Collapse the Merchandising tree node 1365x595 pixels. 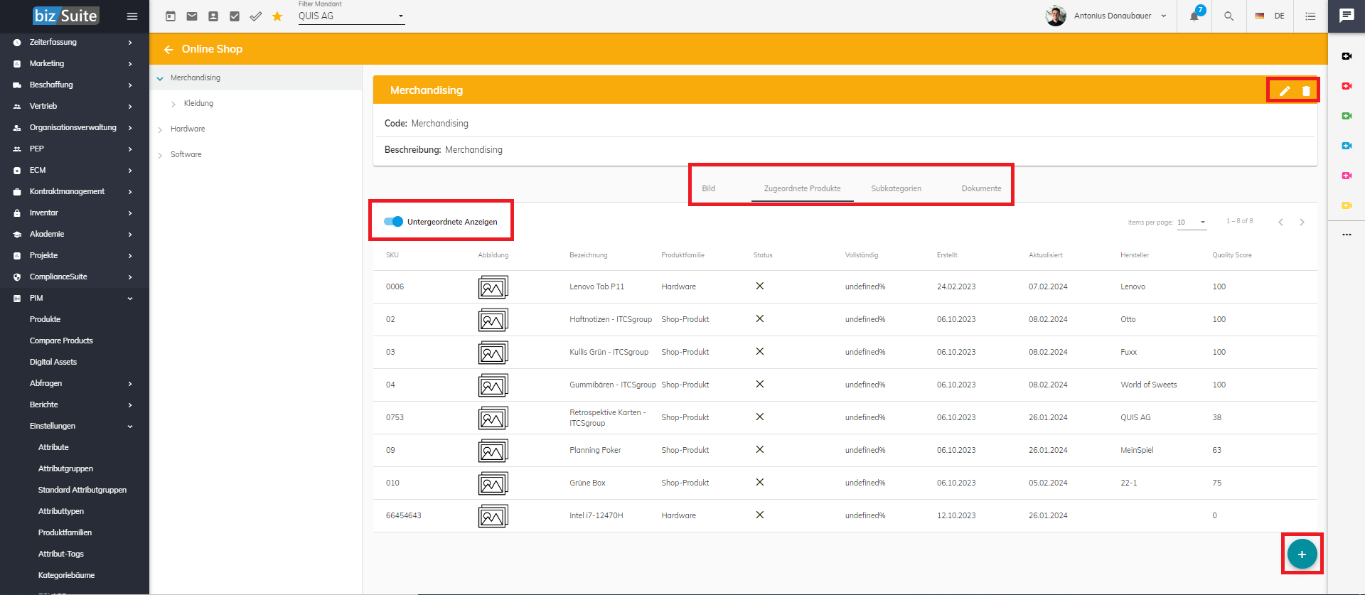click(x=160, y=78)
